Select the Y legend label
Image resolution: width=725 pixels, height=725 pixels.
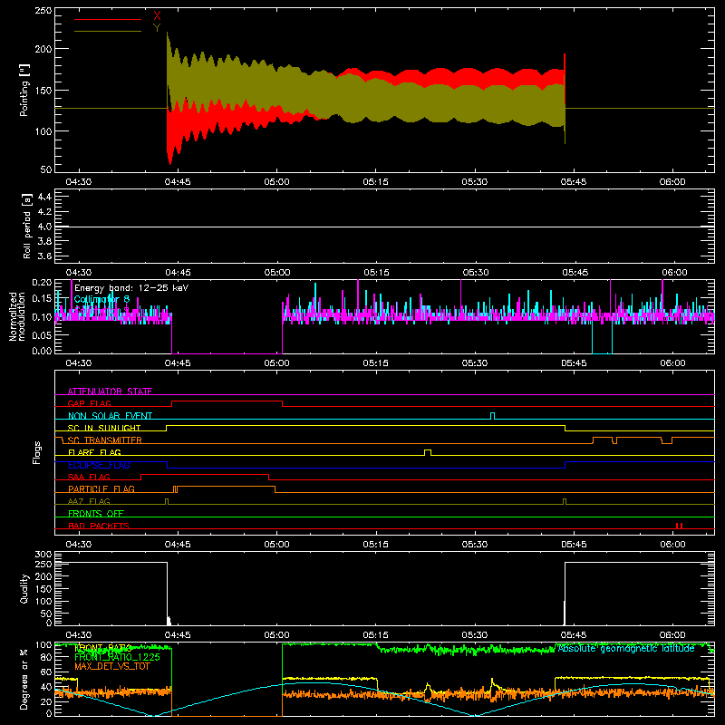(x=157, y=28)
